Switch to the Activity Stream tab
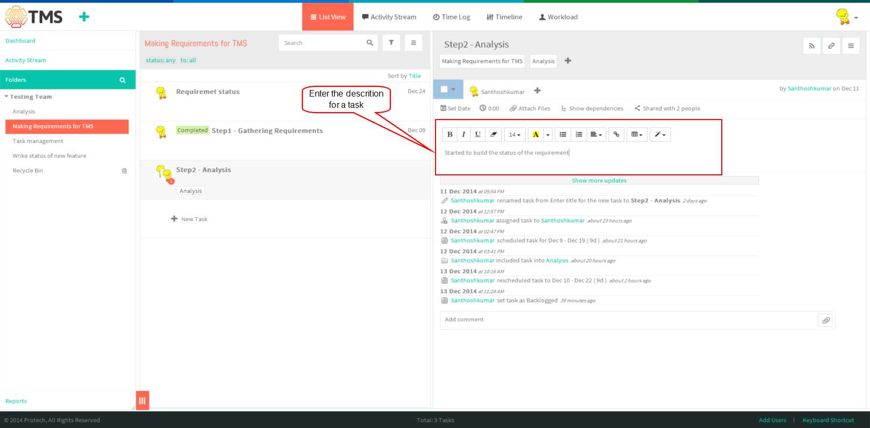This screenshot has width=870, height=428. 389,17
